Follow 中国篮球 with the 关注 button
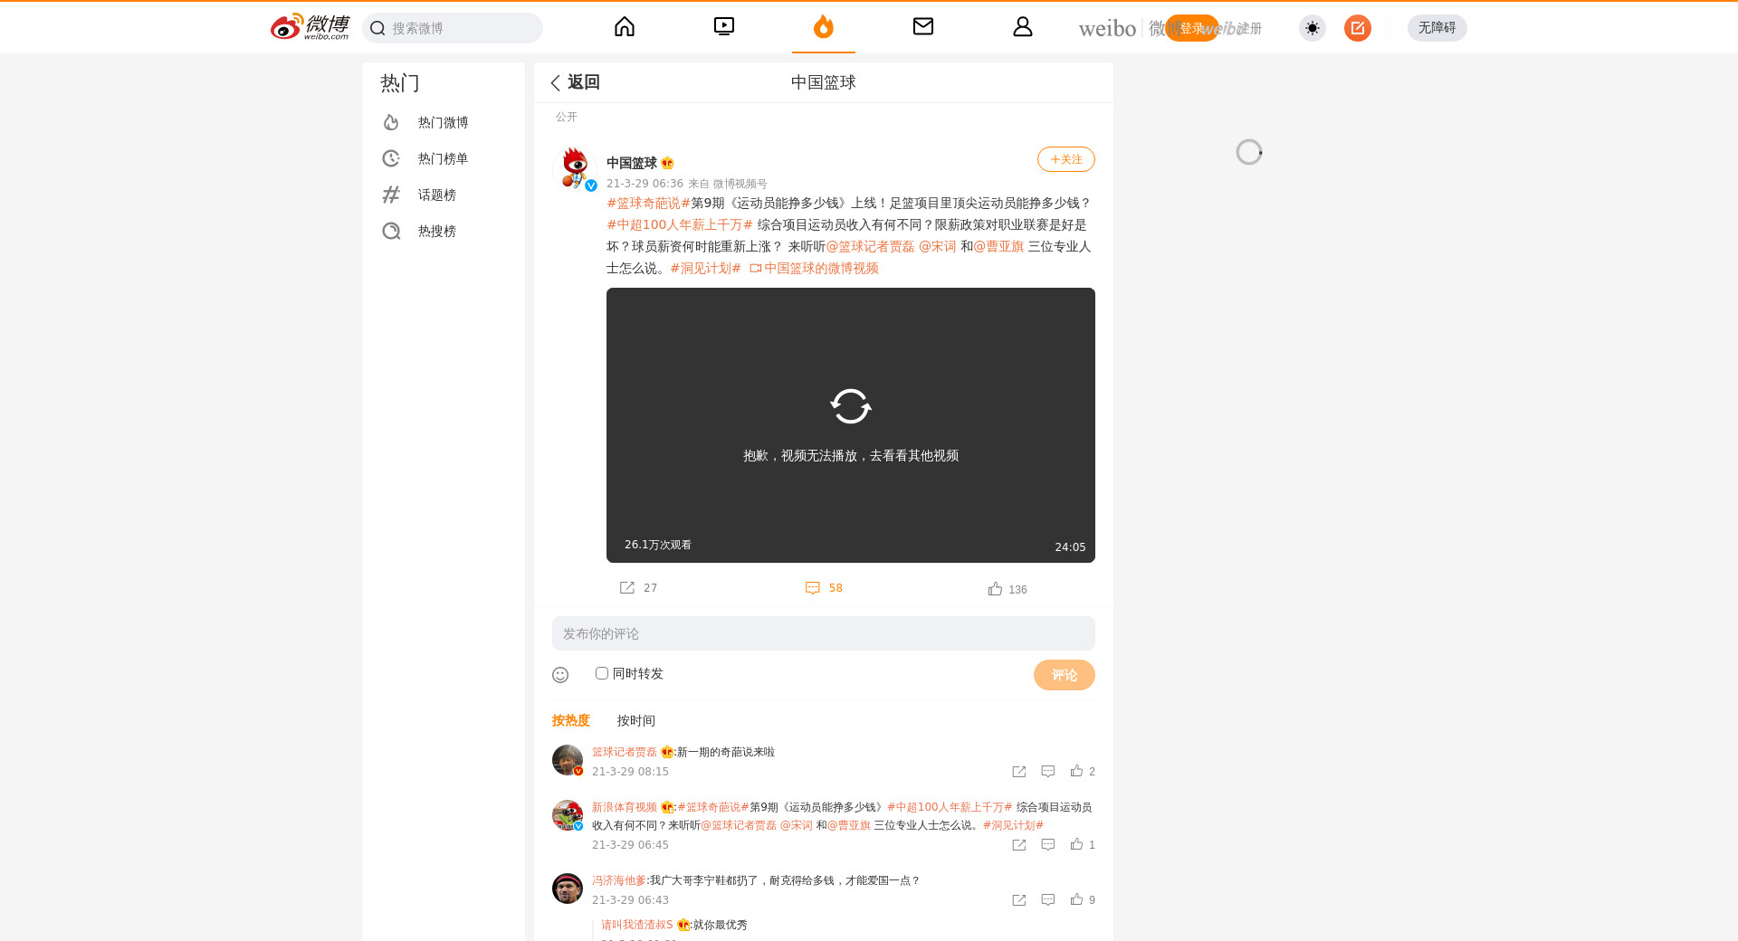The width and height of the screenshot is (1738, 941). tap(1065, 159)
